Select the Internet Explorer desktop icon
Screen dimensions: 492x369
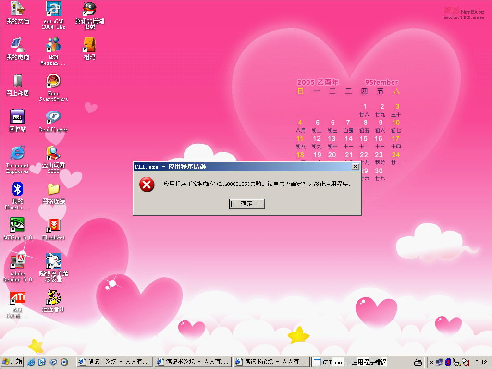18,160
